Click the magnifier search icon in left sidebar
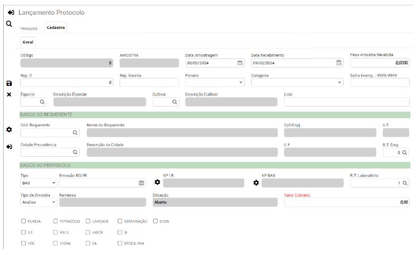 click(9, 24)
